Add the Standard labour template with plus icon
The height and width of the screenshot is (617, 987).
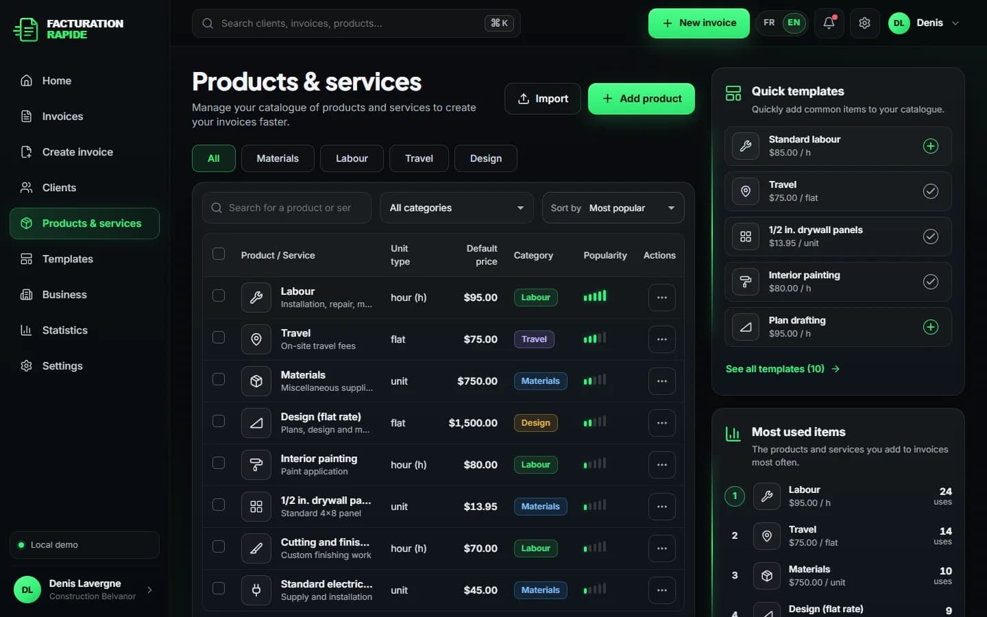coord(930,146)
